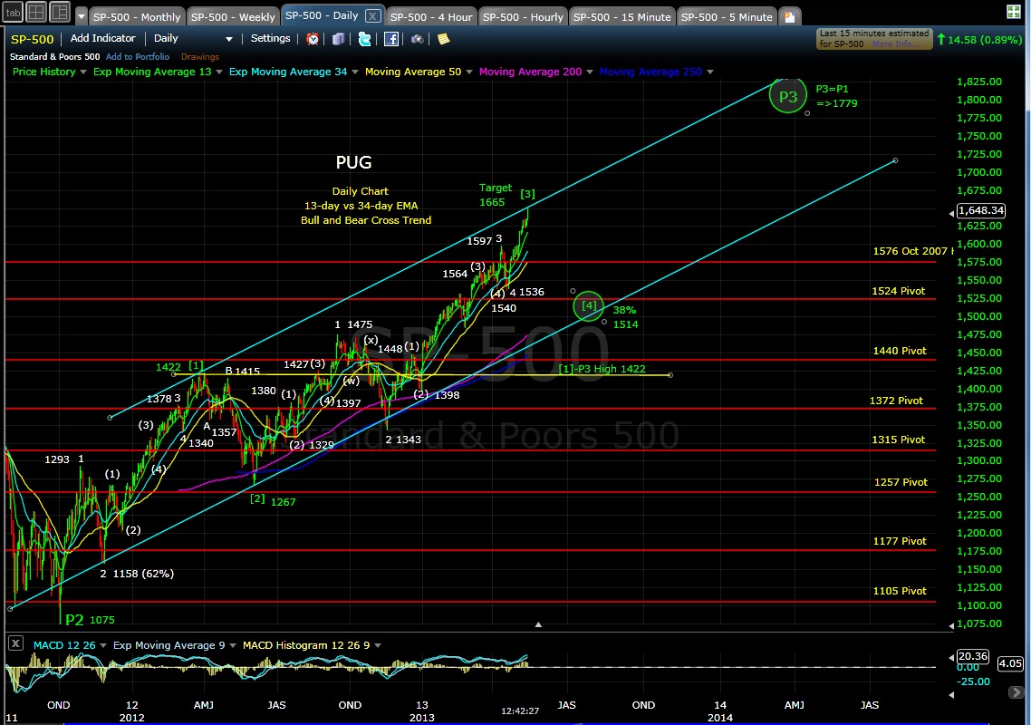Switch to the four-pane grid layout
1031x725 pixels.
[x=35, y=13]
